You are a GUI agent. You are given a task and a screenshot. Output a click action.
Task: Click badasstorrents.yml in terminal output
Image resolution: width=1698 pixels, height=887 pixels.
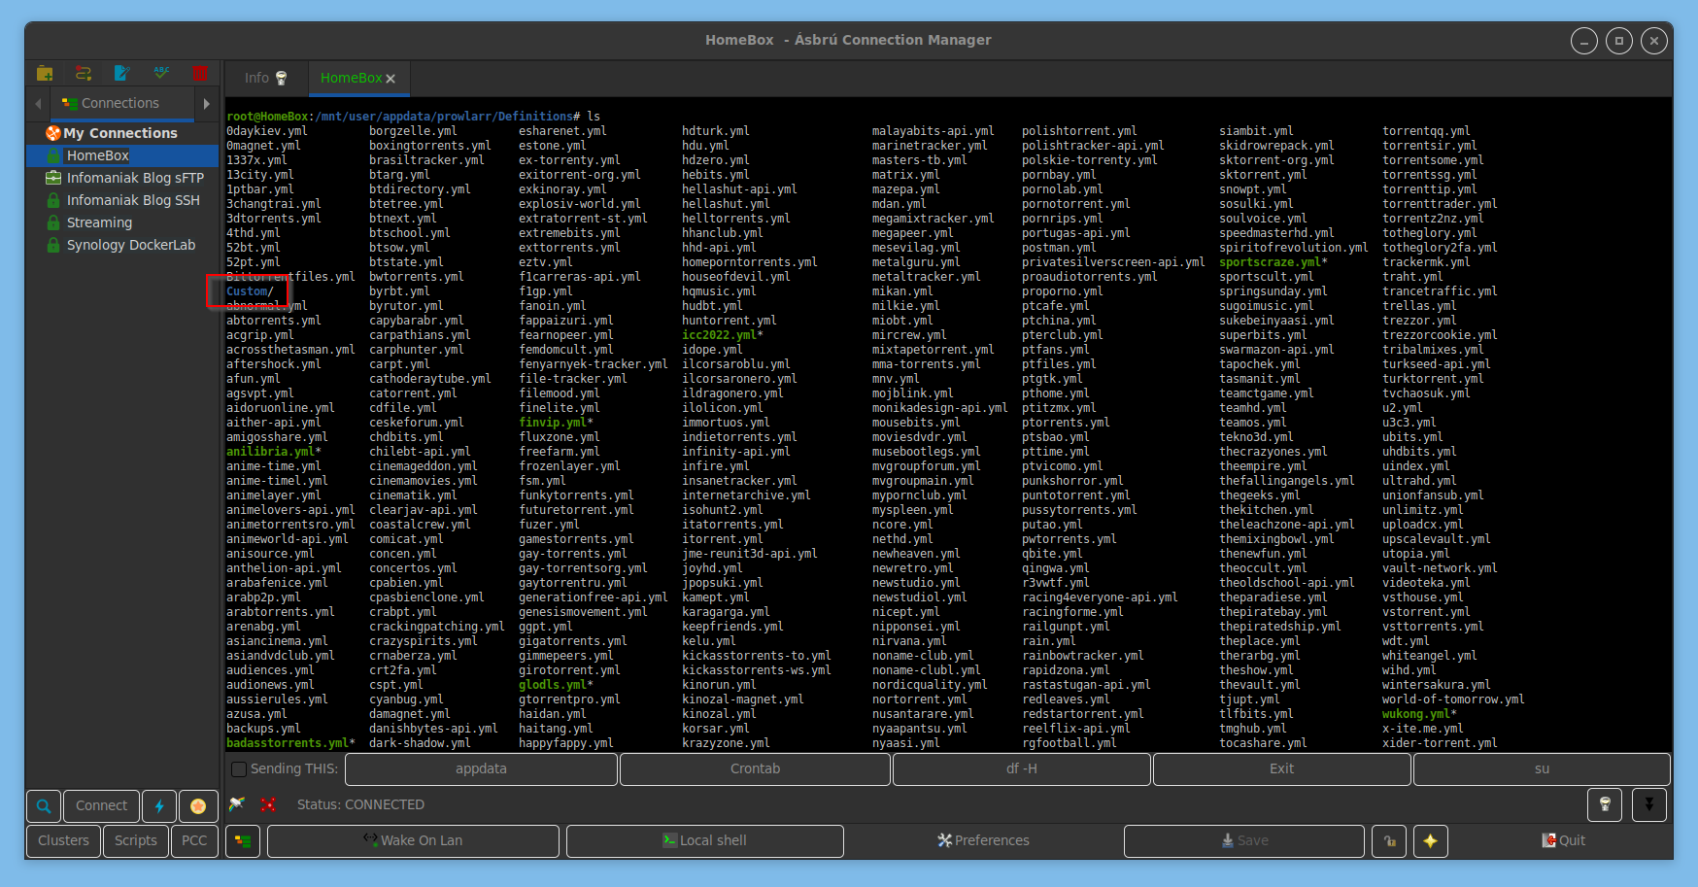point(288,743)
